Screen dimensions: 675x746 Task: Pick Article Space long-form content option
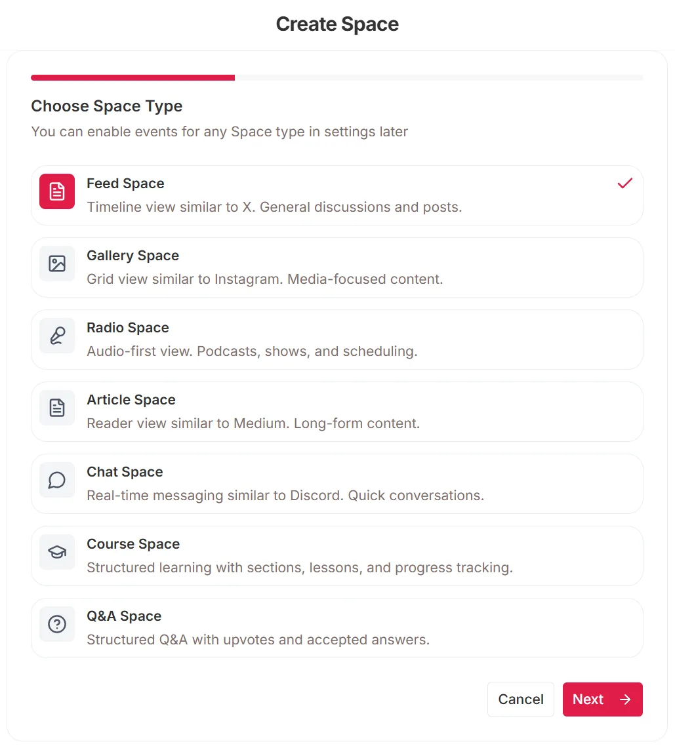(337, 412)
